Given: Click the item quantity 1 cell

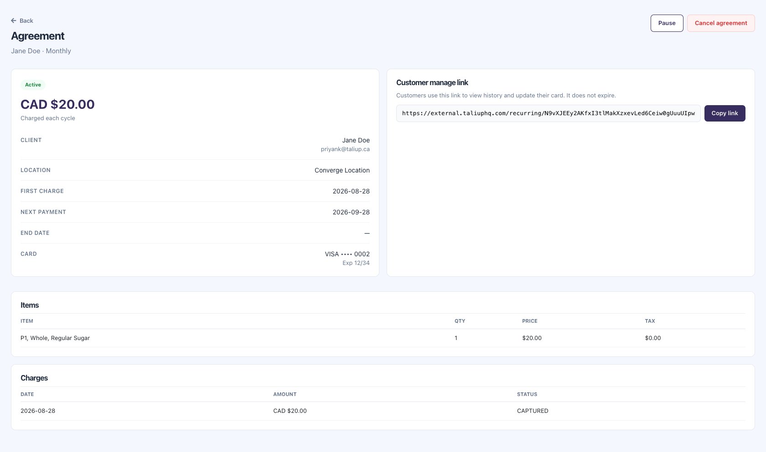Looking at the screenshot, I should (x=456, y=338).
